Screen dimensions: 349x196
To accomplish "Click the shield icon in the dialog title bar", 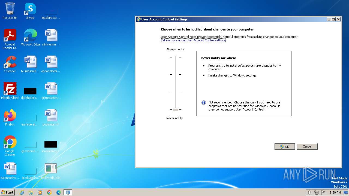I will pos(139,19).
